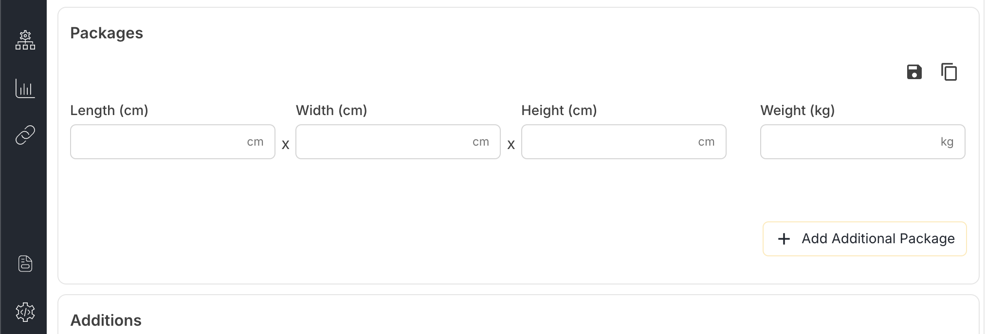Open the bar chart analytics icon
Image resolution: width=986 pixels, height=334 pixels.
tap(25, 88)
